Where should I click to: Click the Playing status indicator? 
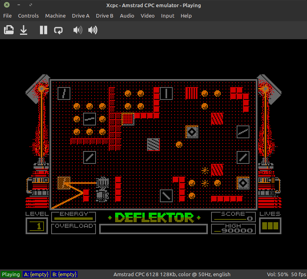tap(11, 274)
